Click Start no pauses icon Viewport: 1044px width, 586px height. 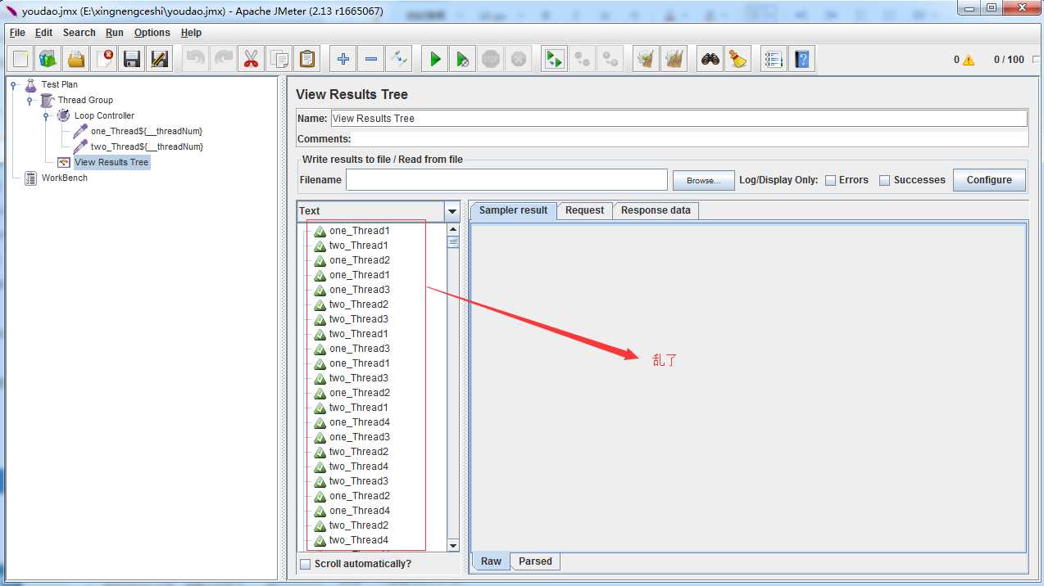pyautogui.click(x=463, y=59)
